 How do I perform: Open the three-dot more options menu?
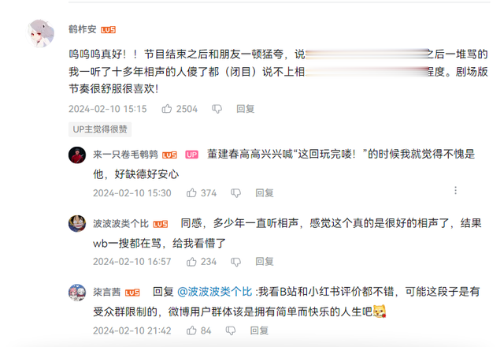(455, 190)
